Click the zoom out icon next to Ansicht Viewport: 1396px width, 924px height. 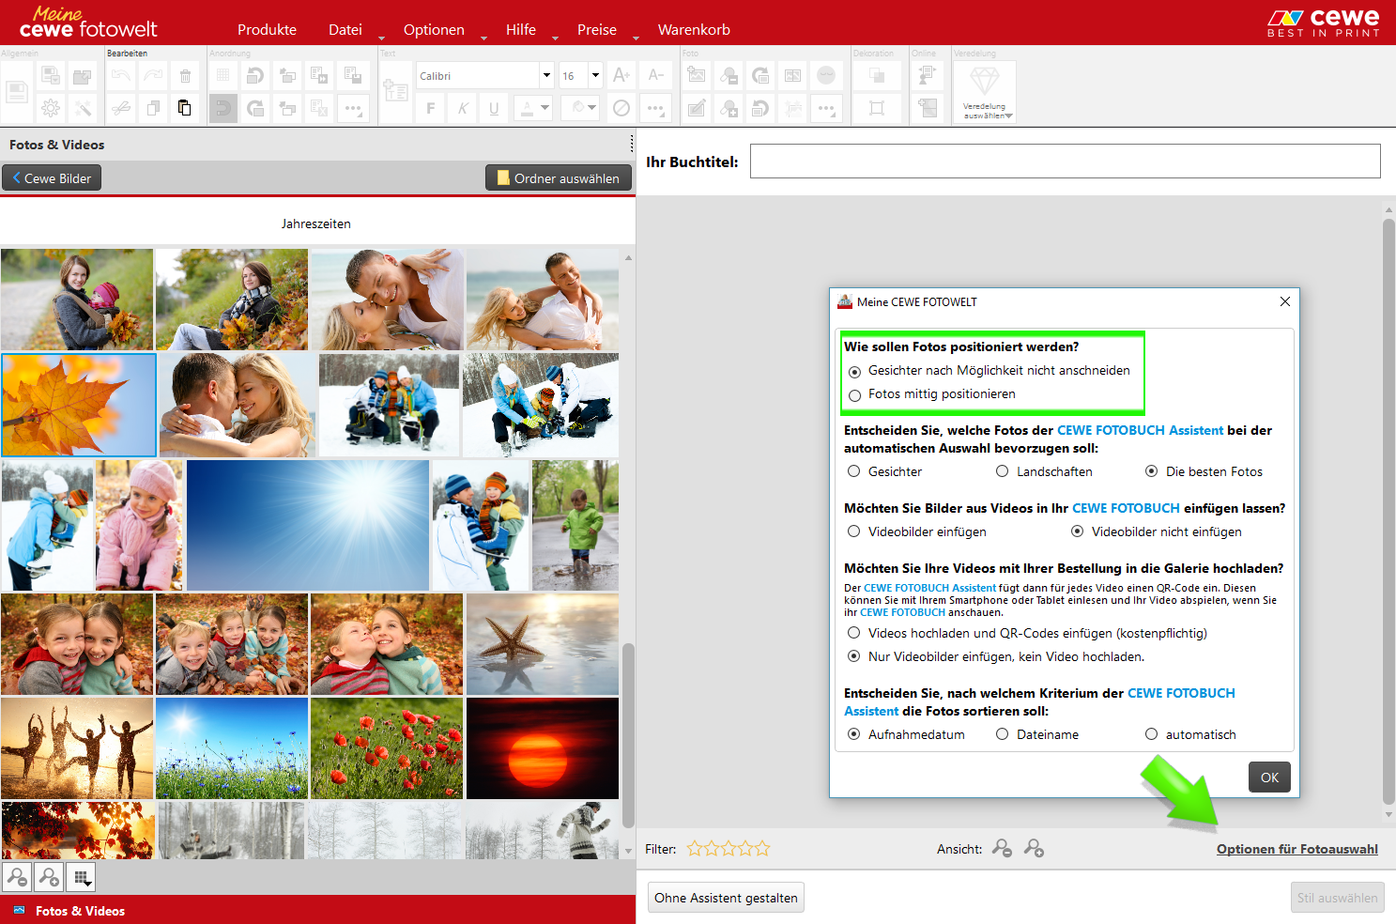pyautogui.click(x=1003, y=848)
